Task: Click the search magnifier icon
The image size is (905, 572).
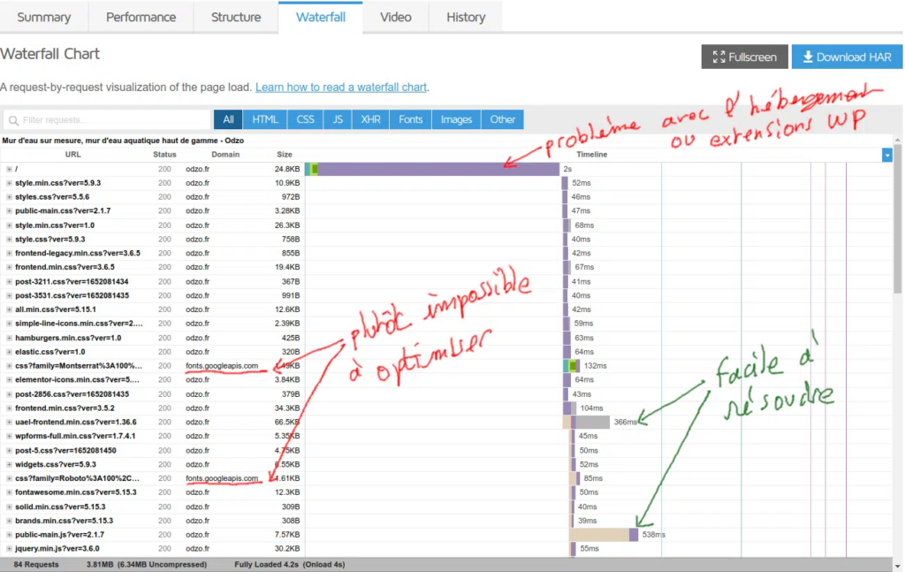Action: tap(14, 118)
